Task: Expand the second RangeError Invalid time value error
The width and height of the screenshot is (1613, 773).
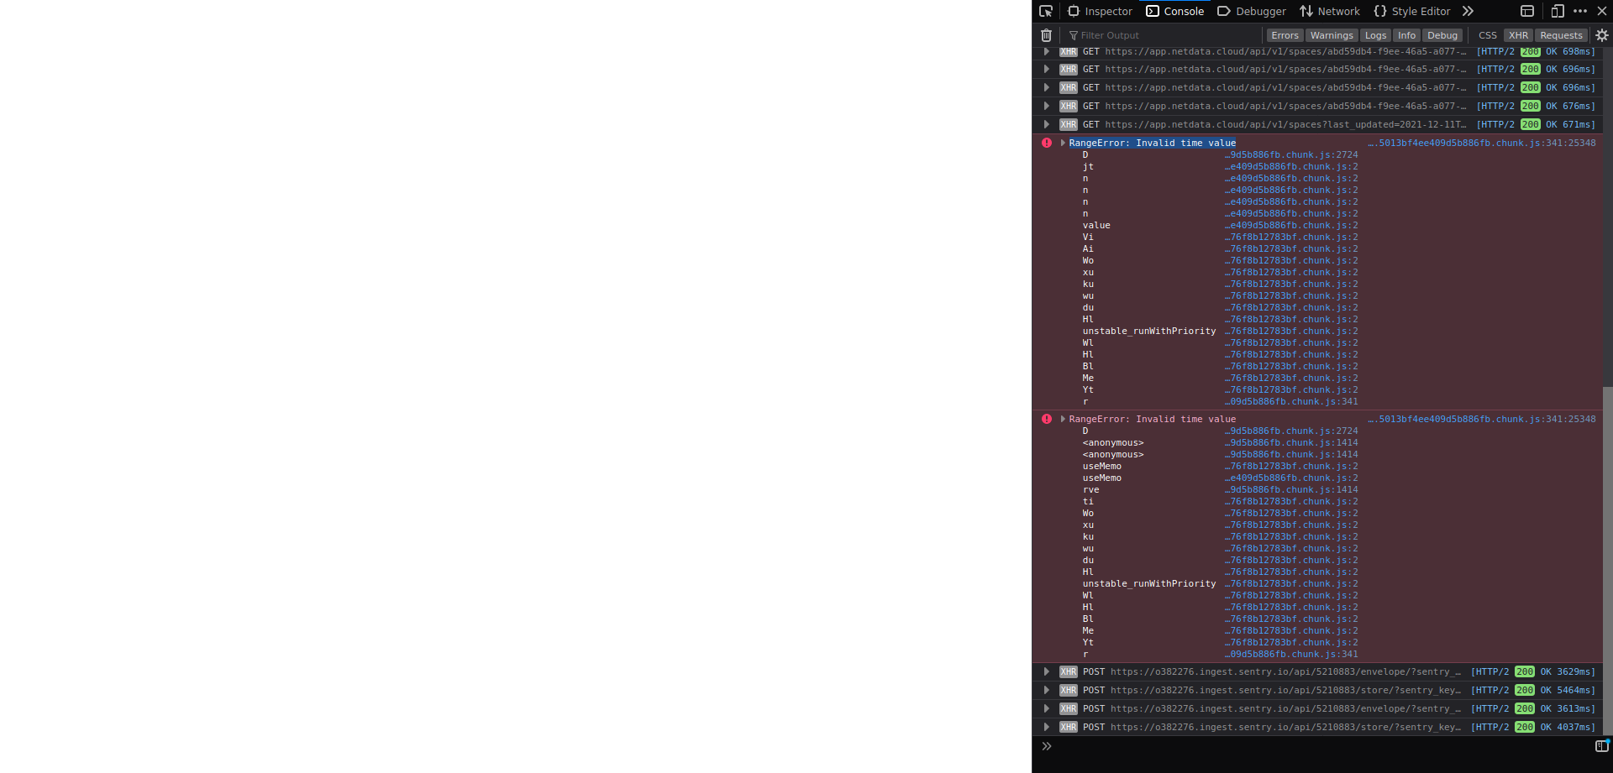Action: pos(1063,419)
